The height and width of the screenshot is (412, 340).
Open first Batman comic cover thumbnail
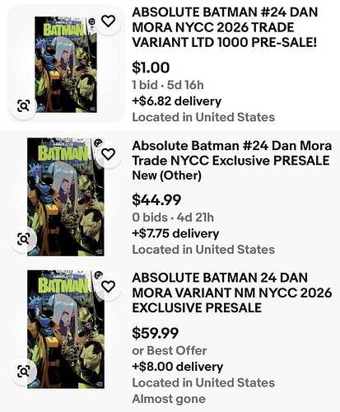66,64
